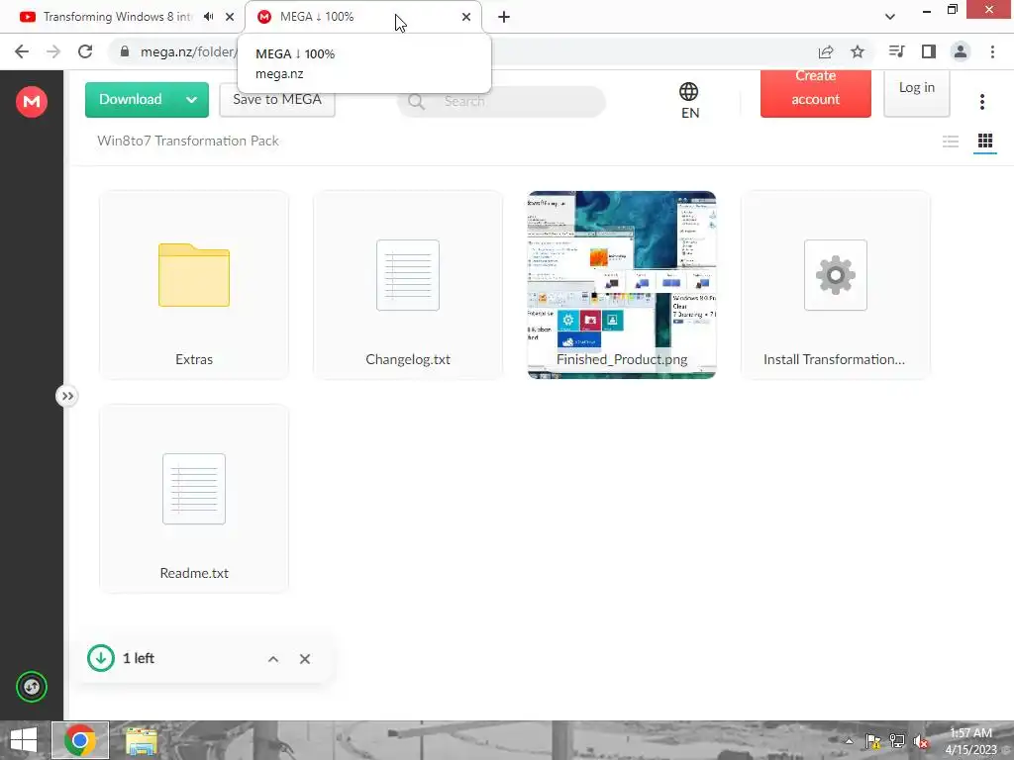Switch to grid thumbnail view
Viewport: 1014px width, 760px height.
985,141
